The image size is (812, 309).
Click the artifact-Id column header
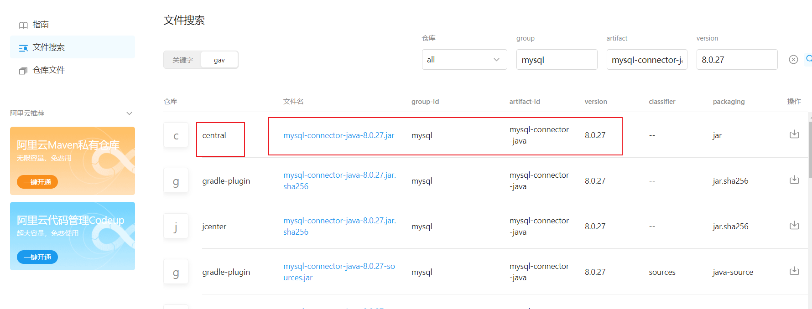point(525,102)
